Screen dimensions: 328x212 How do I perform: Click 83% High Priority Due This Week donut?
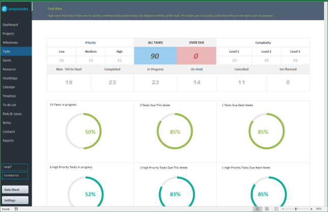177,192
